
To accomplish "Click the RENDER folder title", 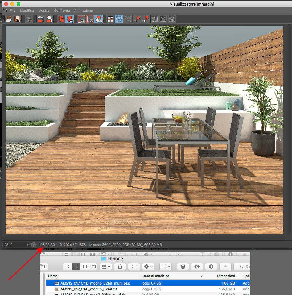I will [115, 259].
